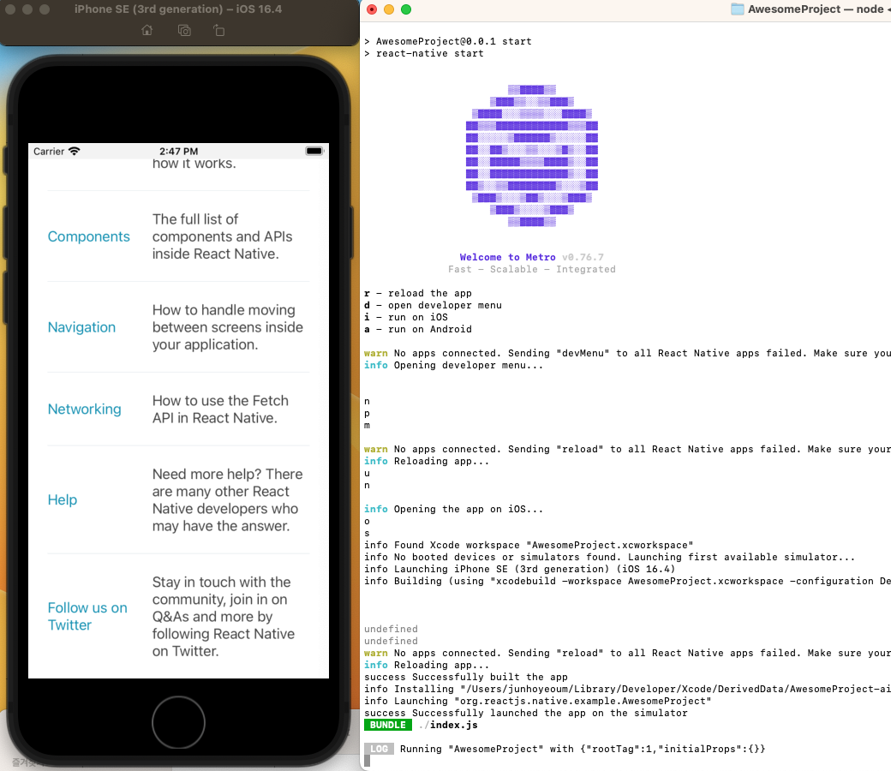Tap the iPhone home button circle
Image resolution: width=891 pixels, height=771 pixels.
coord(178,722)
